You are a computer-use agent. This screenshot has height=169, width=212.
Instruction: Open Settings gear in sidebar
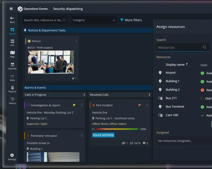point(12,156)
